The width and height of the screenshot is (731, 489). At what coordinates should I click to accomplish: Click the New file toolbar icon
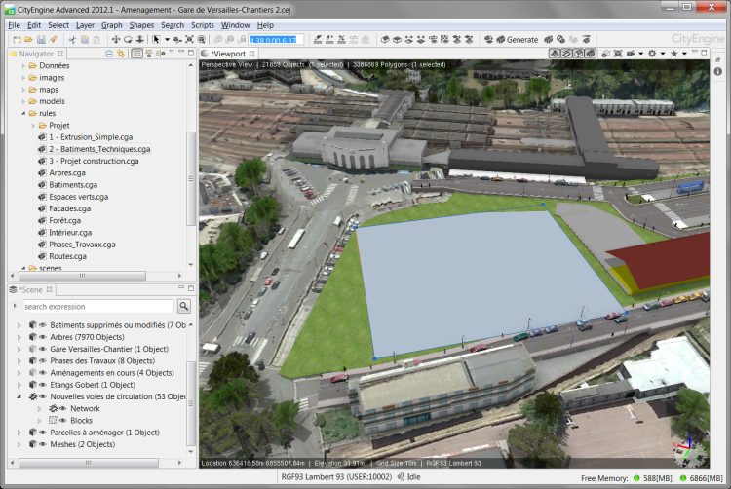coord(17,40)
